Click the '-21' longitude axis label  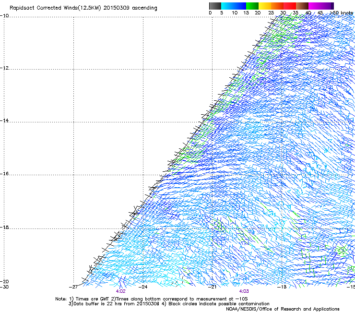[213, 287]
